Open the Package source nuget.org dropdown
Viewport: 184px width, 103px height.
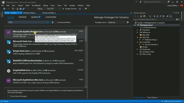click(x=116, y=22)
